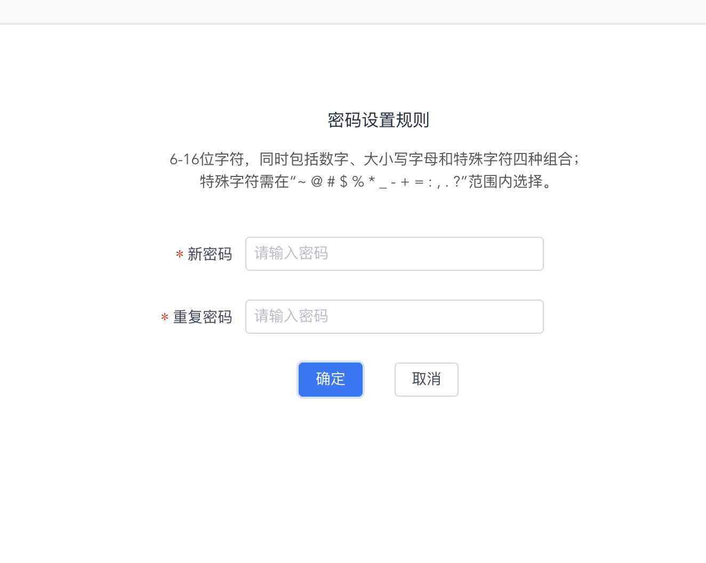Screen dimensions: 706x563
Task: Click the red asterisk beside 重复密码
Action: pyautogui.click(x=164, y=318)
